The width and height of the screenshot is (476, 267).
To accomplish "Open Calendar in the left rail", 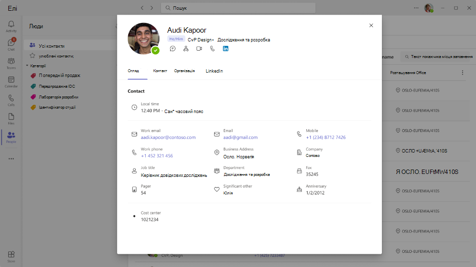I will point(11,82).
